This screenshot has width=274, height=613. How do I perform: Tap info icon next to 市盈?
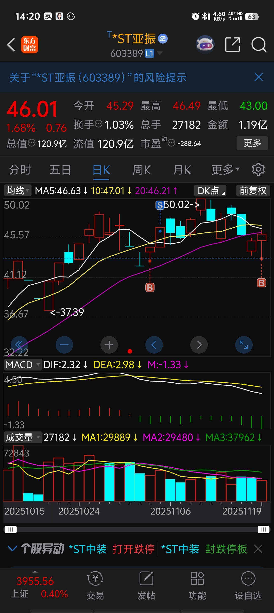pyautogui.click(x=172, y=143)
